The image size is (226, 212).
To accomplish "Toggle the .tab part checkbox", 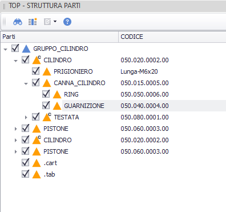I will [x=26, y=174].
